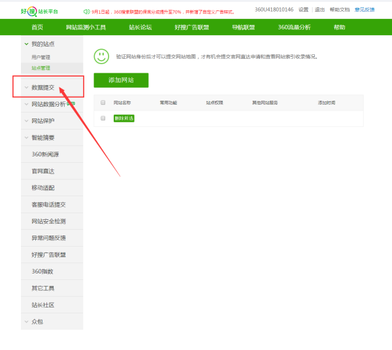Click the green new badge beside 网站数据分析
The image size is (392, 350).
[71, 103]
